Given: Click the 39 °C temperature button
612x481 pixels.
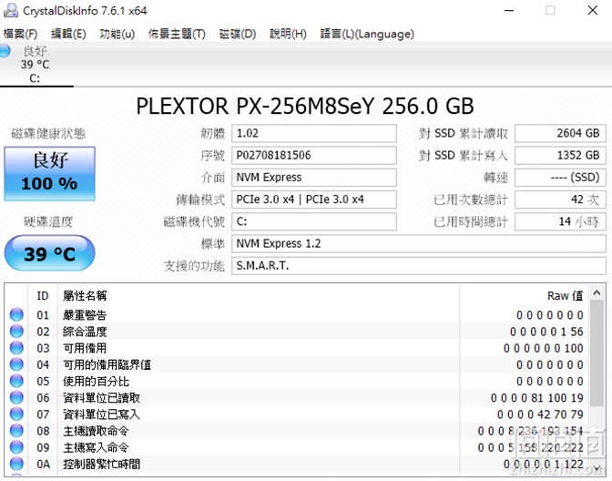Looking at the screenshot, I should (49, 253).
